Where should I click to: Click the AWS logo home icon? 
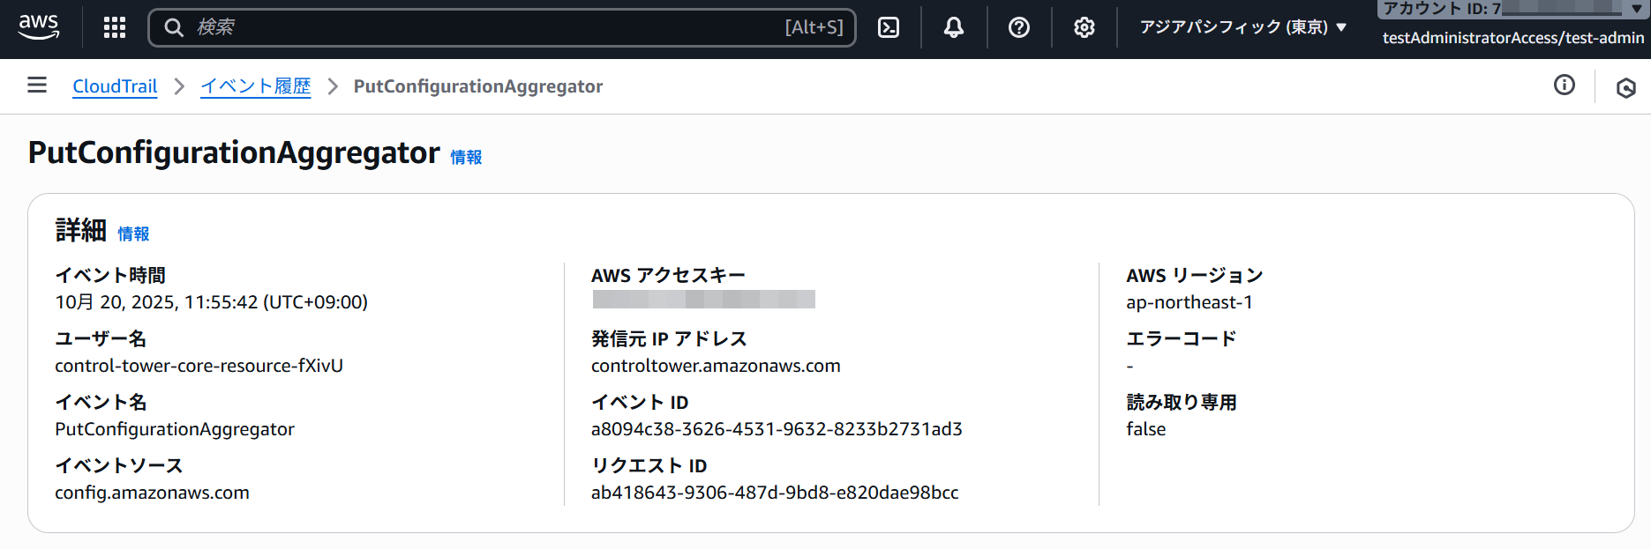coord(39,26)
